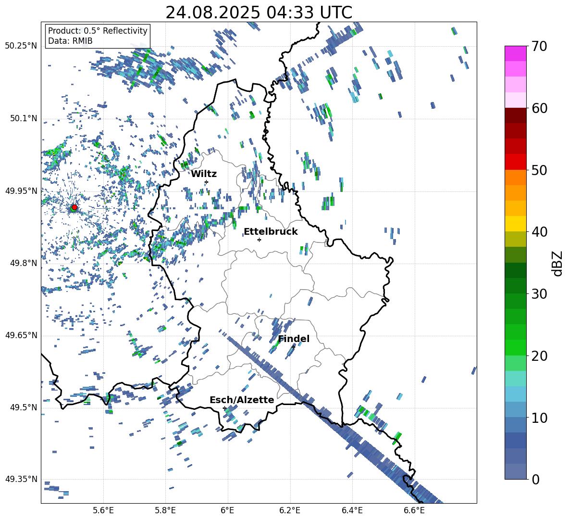Click the Findel city label
This screenshot has width=569, height=520.
click(294, 339)
